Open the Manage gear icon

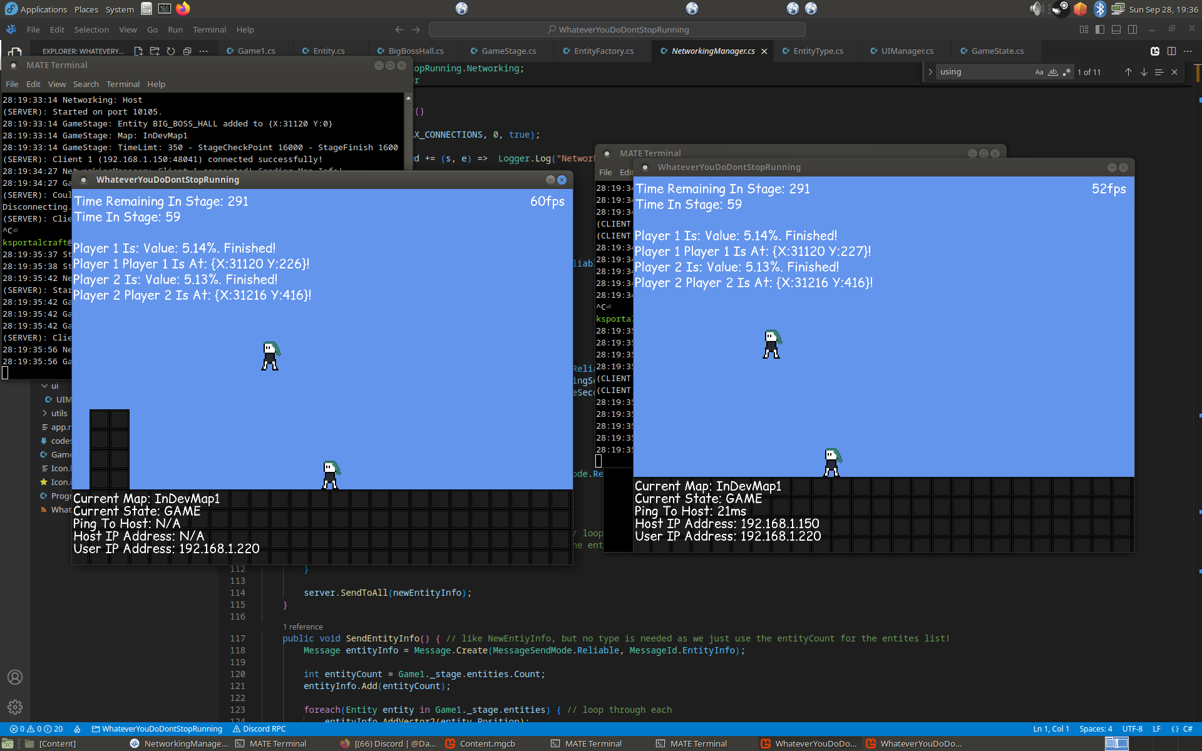click(15, 707)
